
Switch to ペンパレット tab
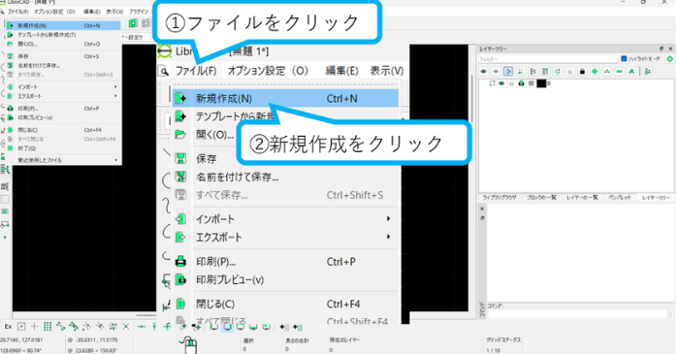click(x=620, y=197)
